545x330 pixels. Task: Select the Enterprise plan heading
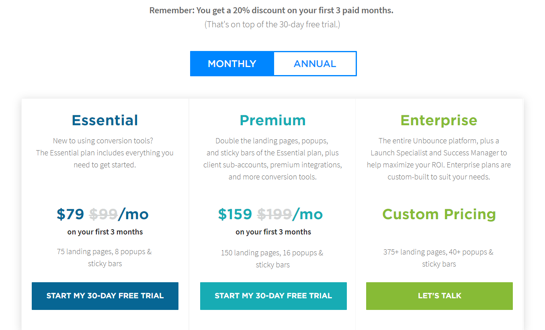coord(438,120)
